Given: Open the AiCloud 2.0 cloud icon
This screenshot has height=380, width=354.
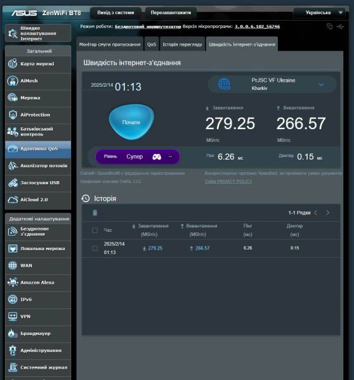Looking at the screenshot, I should (x=13, y=199).
